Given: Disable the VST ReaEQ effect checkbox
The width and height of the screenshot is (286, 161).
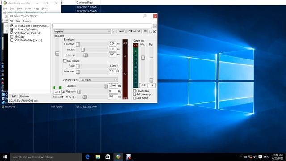Looking at the screenshot, I should coord(12,30).
